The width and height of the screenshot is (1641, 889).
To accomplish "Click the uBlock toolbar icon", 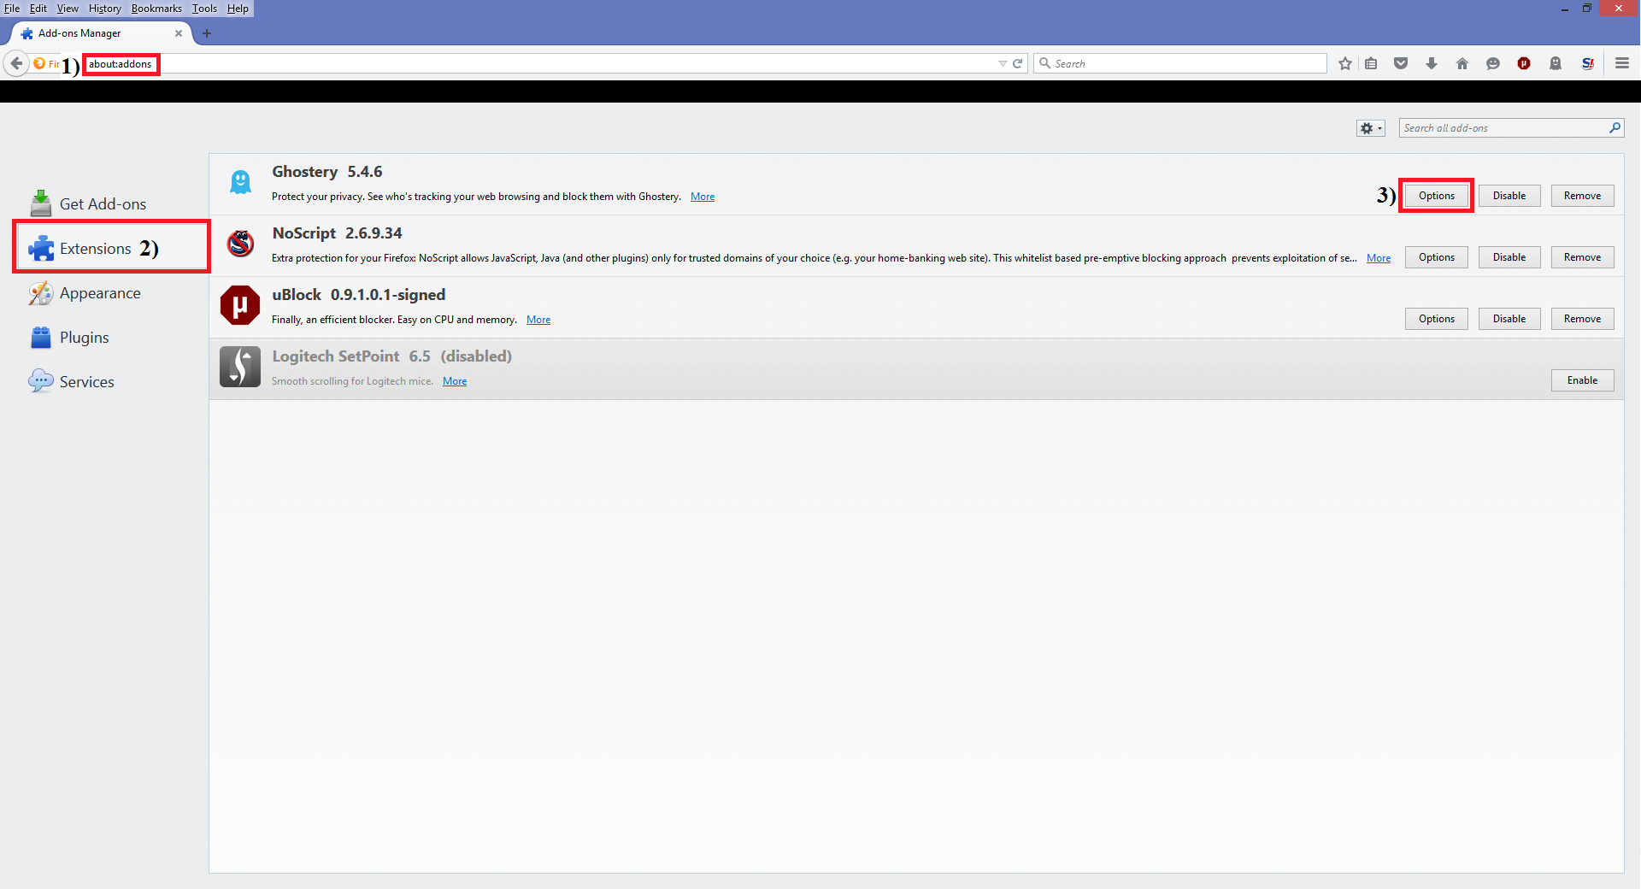I will click(x=1524, y=64).
